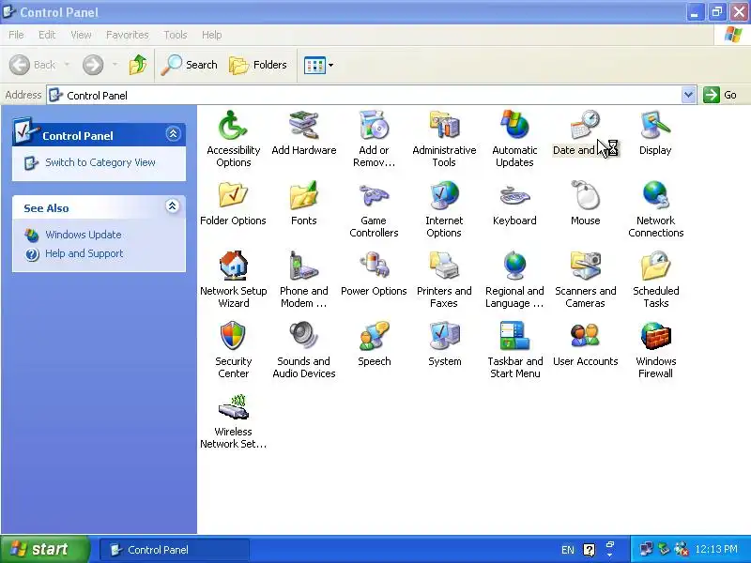Open Mouse settings icon
The height and width of the screenshot is (563, 751).
click(585, 204)
